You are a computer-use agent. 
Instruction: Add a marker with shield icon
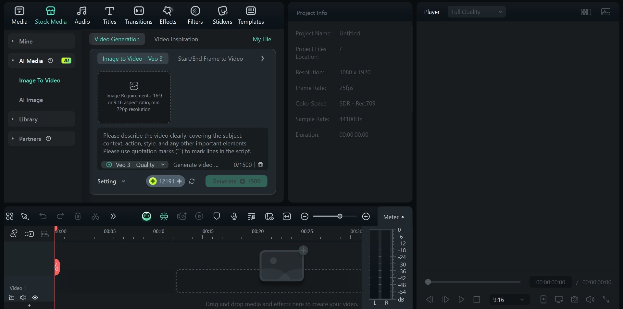click(x=217, y=216)
